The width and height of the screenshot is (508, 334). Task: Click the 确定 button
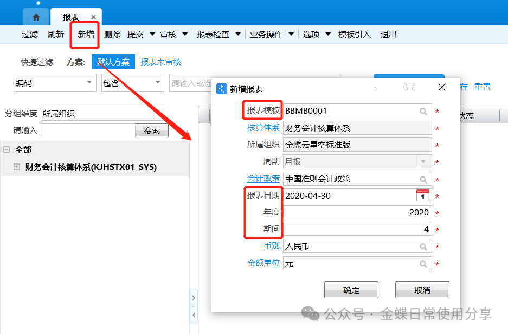(x=351, y=290)
